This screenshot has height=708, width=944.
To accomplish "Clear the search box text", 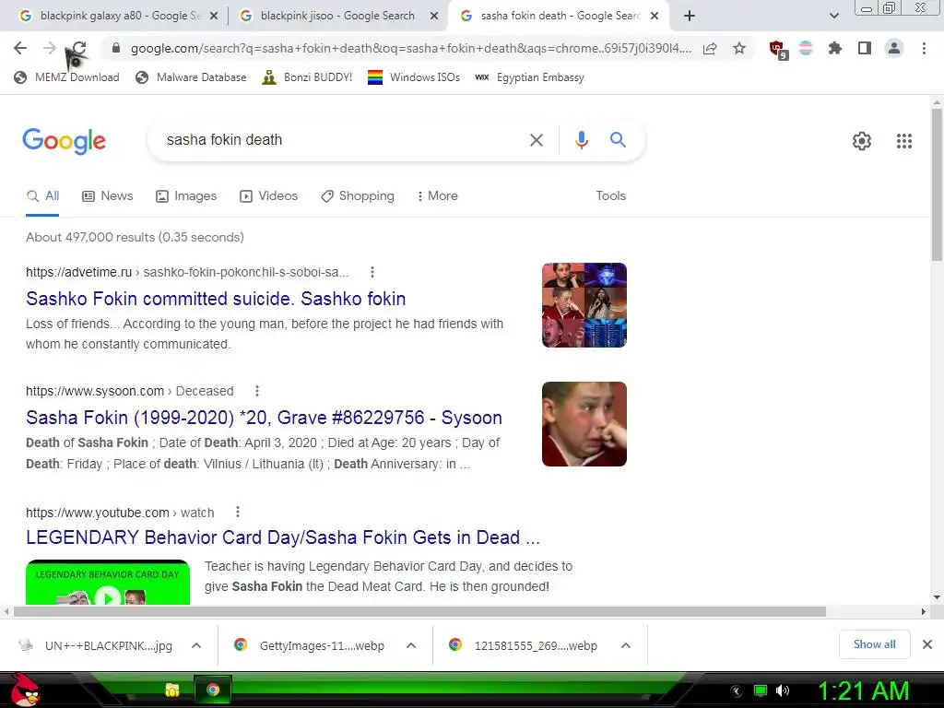I will 536,140.
